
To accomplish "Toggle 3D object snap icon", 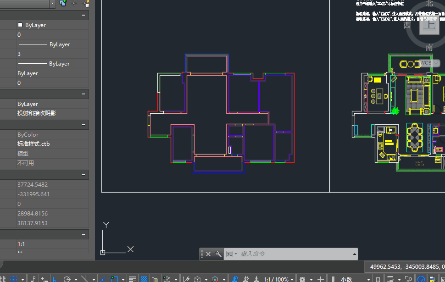I will pyautogui.click(x=167, y=279).
